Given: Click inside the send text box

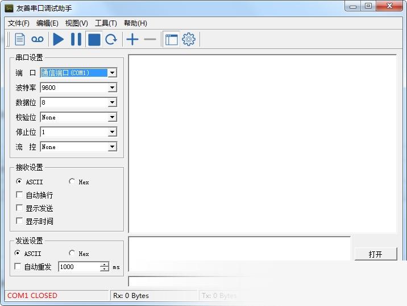Looking at the screenshot, I should [239, 254].
